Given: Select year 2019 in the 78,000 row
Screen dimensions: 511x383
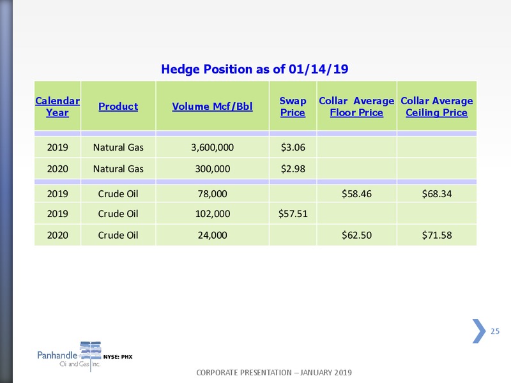Looking at the screenshot, I should [57, 194].
